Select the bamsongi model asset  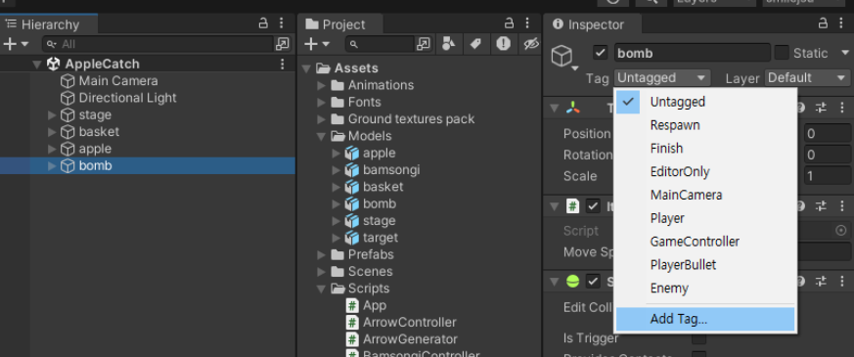(x=391, y=170)
